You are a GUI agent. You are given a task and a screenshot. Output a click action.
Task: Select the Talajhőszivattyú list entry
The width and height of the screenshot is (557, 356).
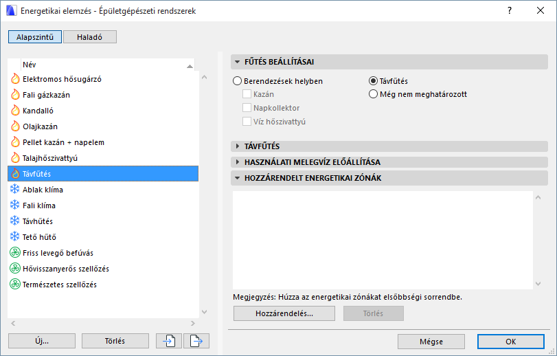[103, 158]
